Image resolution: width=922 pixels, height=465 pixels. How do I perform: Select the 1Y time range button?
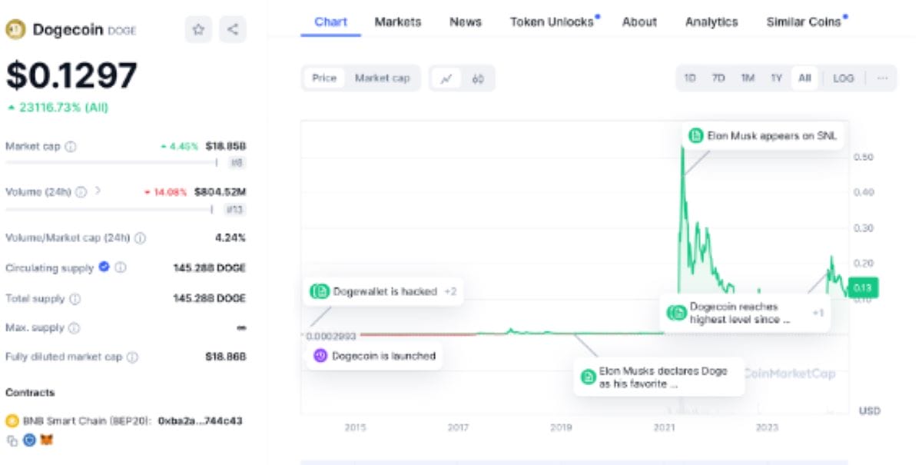click(x=776, y=78)
